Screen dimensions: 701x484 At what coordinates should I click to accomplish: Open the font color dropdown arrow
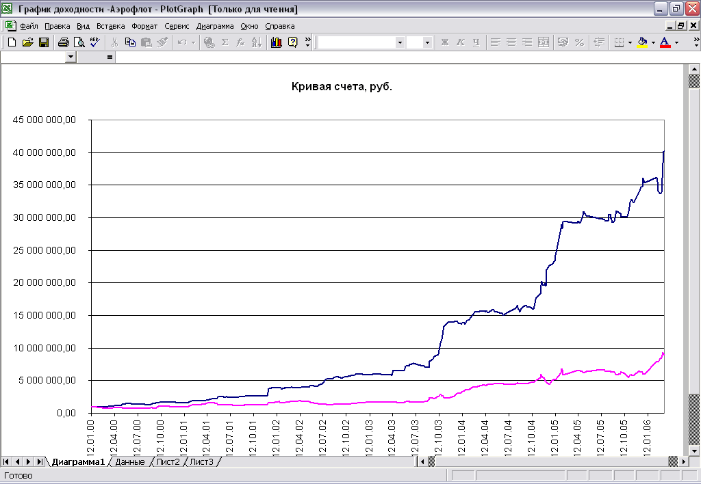point(676,42)
